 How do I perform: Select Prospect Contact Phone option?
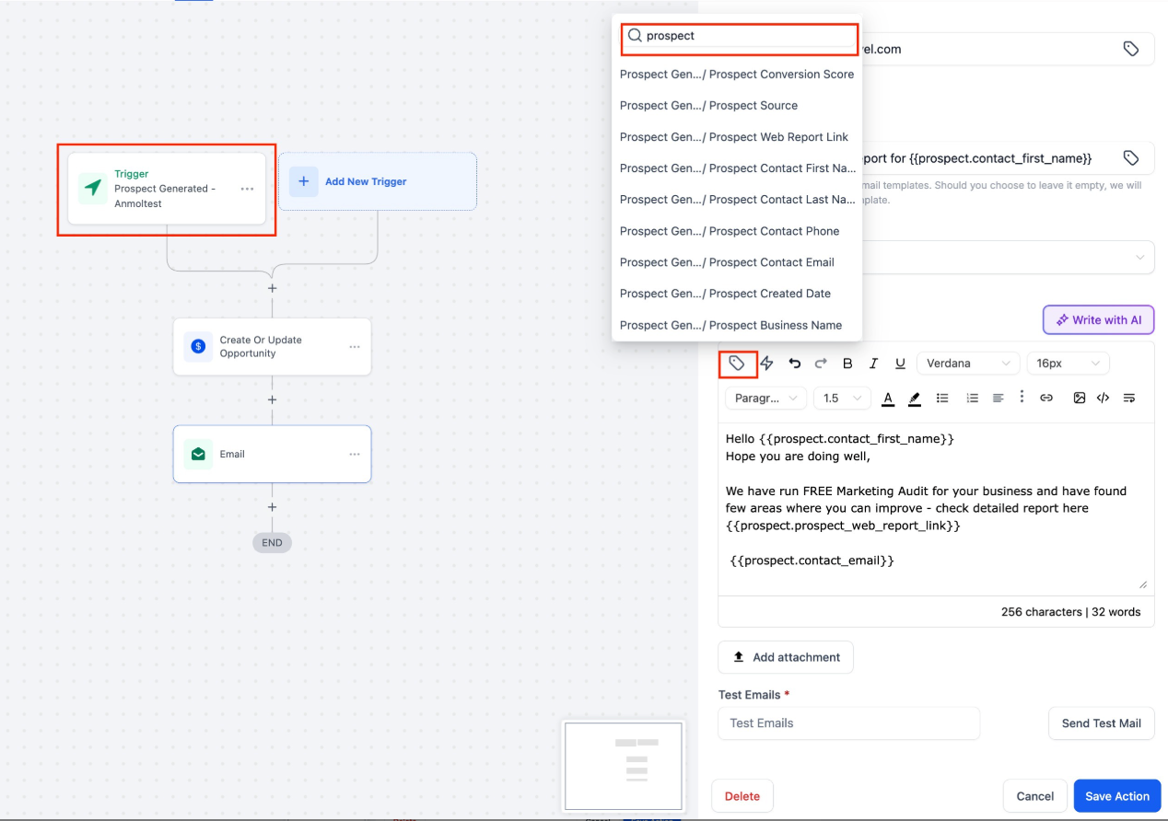coord(737,231)
